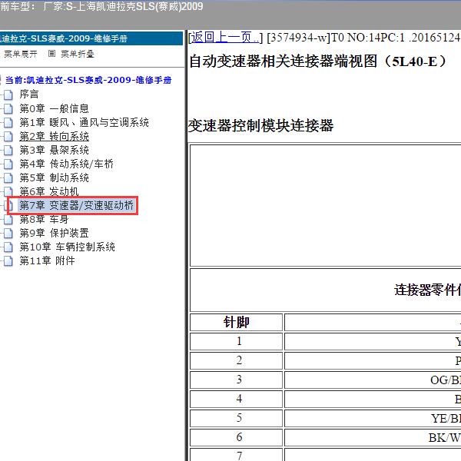
Task: Click the page icon beside 第1章
Action: (x=8, y=123)
